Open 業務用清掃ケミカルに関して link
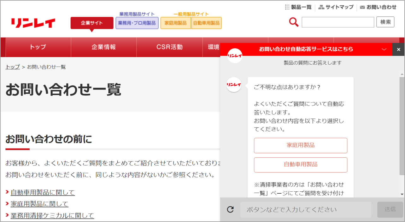405x222 pixels. click(52, 216)
